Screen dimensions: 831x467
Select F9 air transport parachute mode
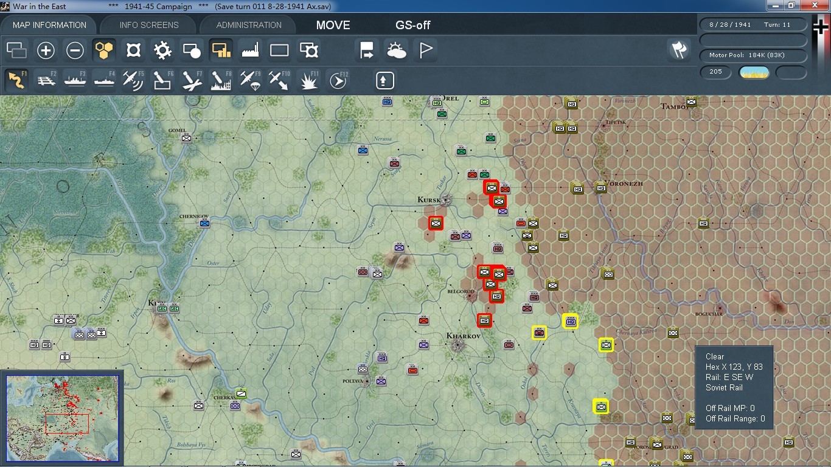(x=250, y=80)
